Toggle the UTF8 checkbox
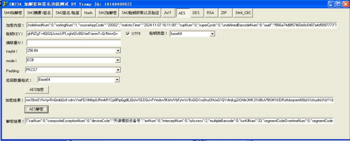Viewport: 350px width, 141px height. 128,33
